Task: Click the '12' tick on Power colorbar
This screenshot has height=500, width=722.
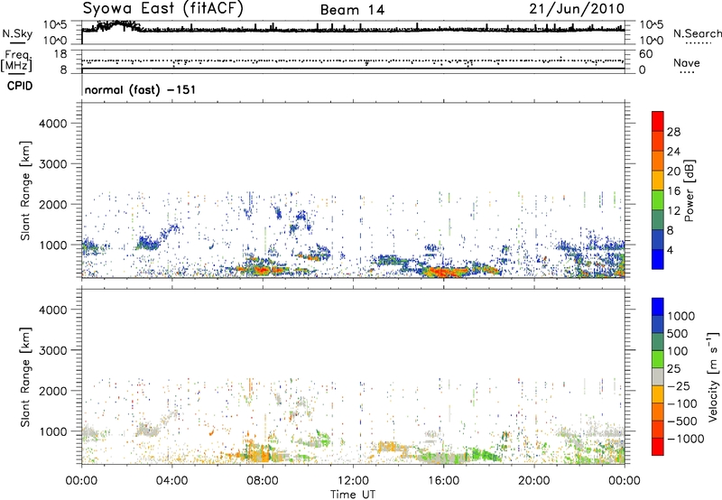Action: pyautogui.click(x=673, y=211)
